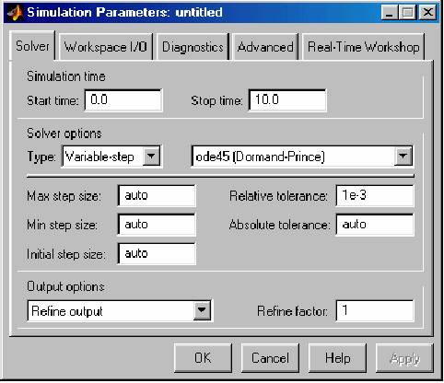Screen dimensions: 444x383
Task: Click the Start time field
Action: pyautogui.click(x=123, y=100)
